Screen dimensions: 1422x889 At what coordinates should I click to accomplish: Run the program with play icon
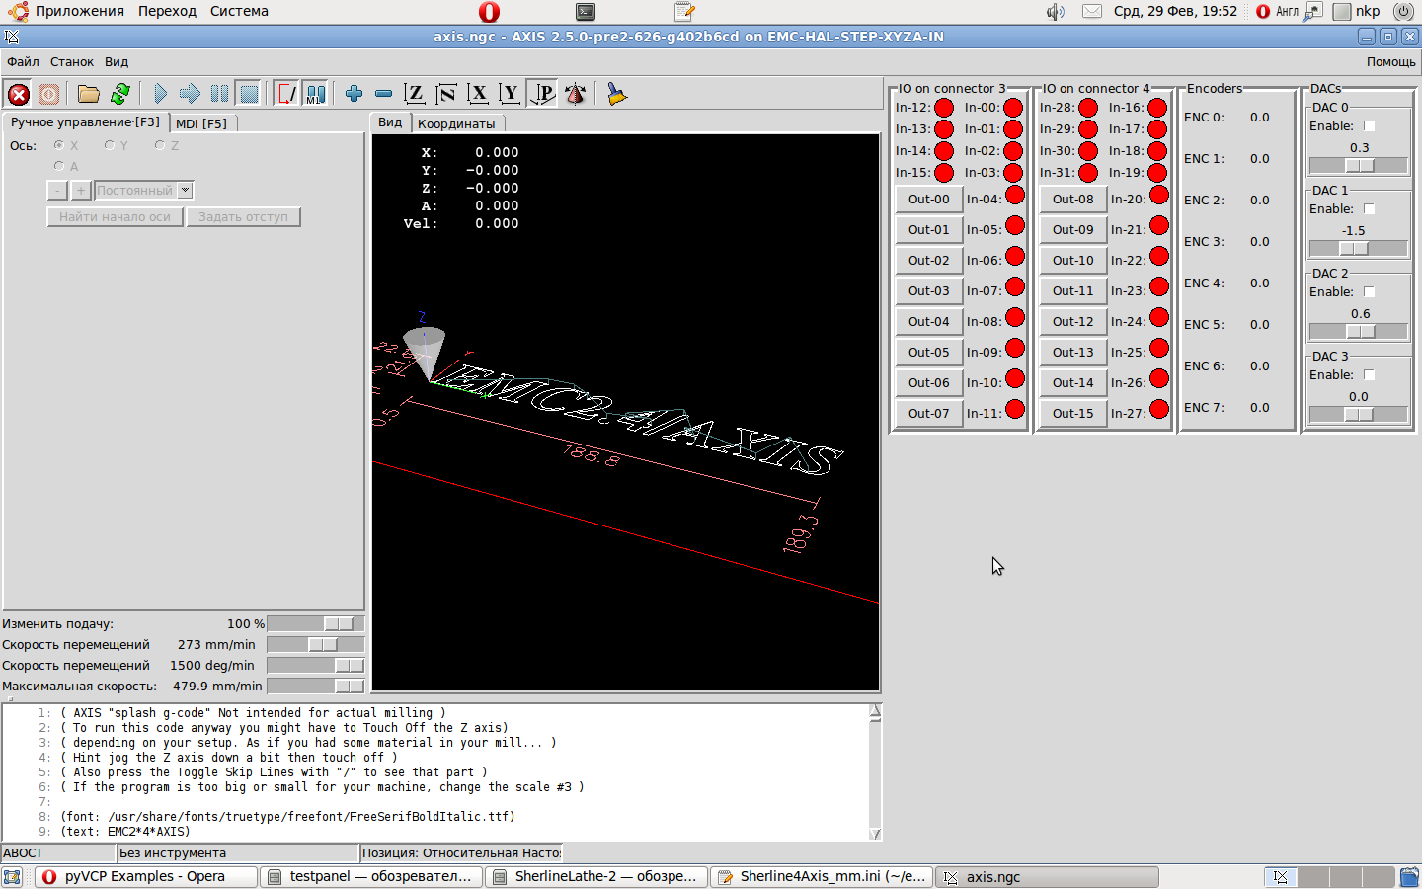point(160,94)
